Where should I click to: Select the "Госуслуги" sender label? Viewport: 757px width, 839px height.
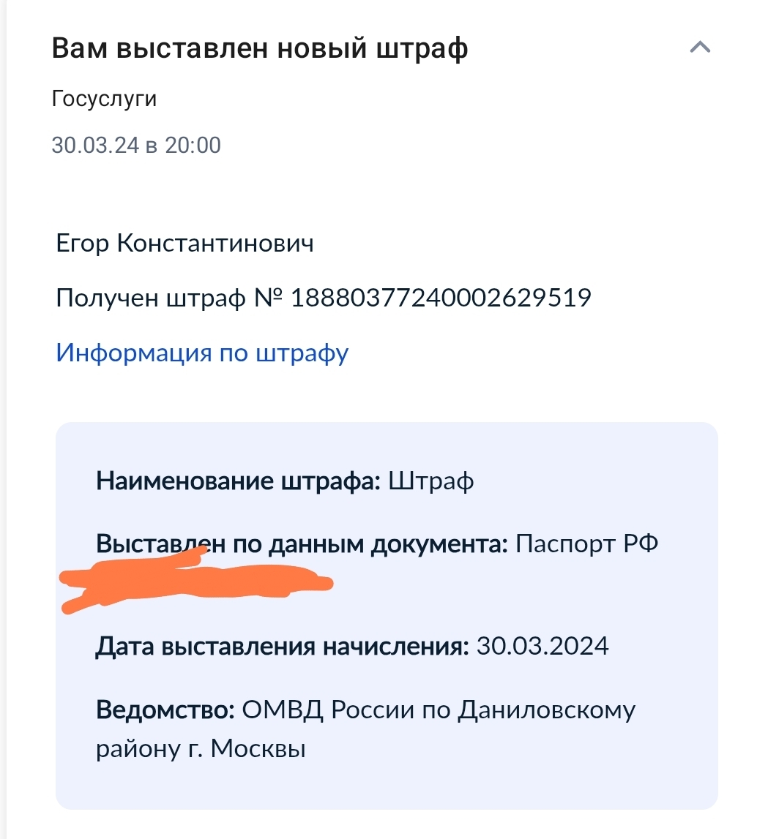pyautogui.click(x=104, y=98)
